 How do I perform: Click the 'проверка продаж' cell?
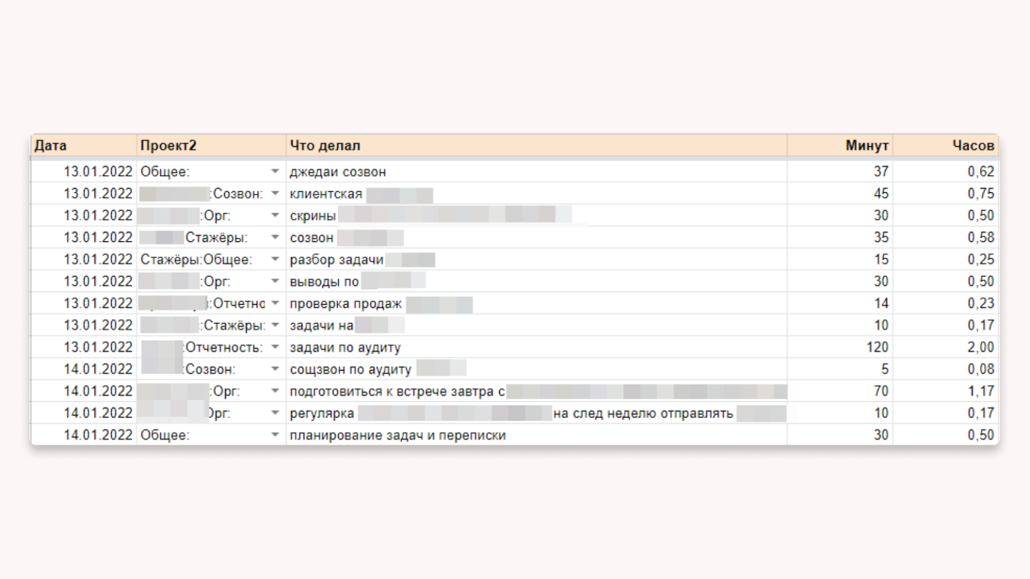pyautogui.click(x=536, y=304)
